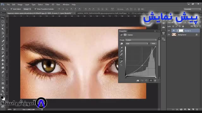This screenshot has width=202, height=113.
Task: Open the RGB channel dropdown
Action: tap(137, 44)
